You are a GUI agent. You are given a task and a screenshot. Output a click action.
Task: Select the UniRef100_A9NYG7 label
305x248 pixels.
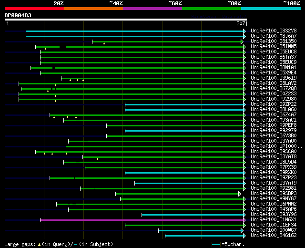coord(274,199)
